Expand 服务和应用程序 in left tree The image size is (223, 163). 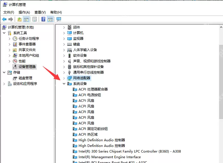click(4, 84)
